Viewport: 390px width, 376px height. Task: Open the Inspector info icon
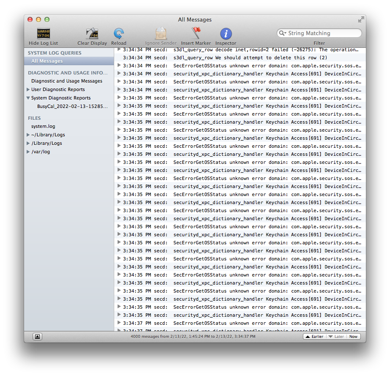[226, 33]
